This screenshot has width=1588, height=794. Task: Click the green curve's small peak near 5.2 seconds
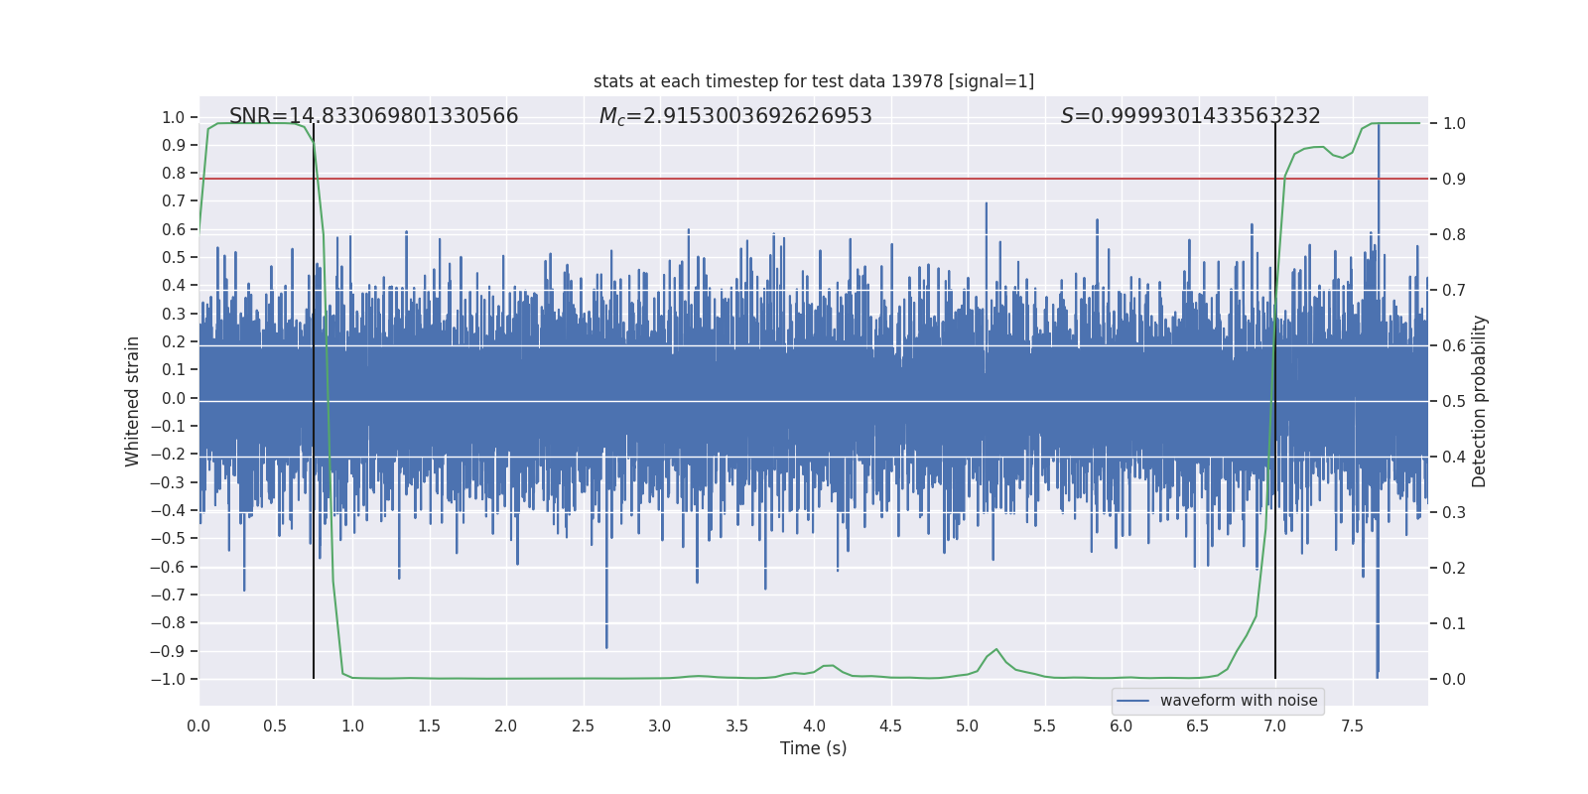pyautogui.click(x=996, y=650)
